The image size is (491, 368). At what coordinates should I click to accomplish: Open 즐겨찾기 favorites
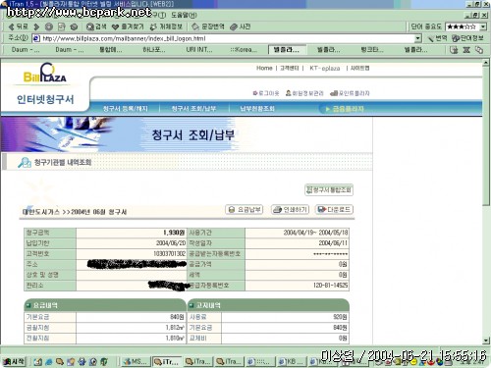click(128, 26)
